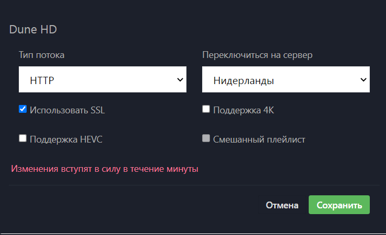This screenshot has height=235, width=386.
Task: Open the Тип потока dropdown showing HTTP
Action: click(102, 79)
